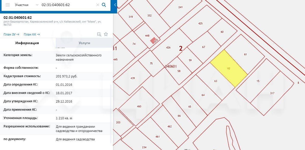Select parcel 15 on the map
305x150 pixels.
258,81
